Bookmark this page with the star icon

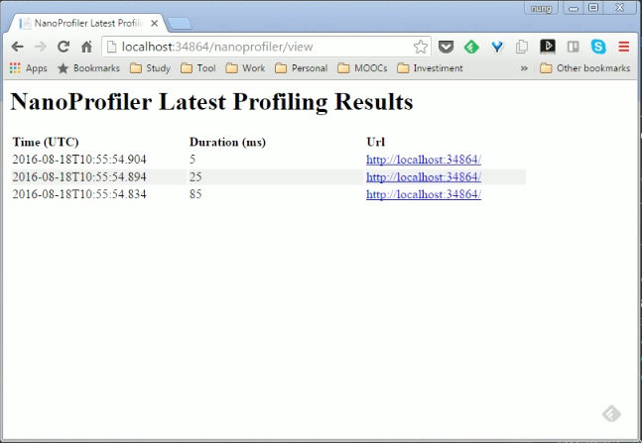tap(420, 47)
